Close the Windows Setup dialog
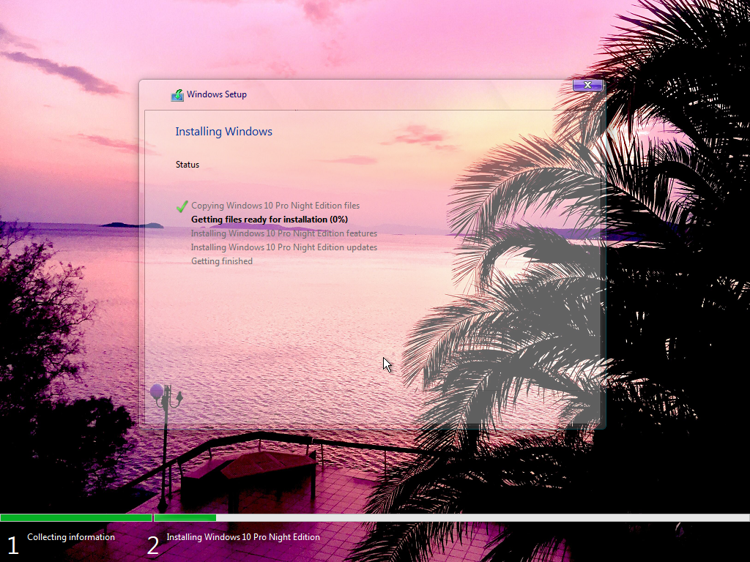Viewport: 750px width, 562px height. coord(588,85)
